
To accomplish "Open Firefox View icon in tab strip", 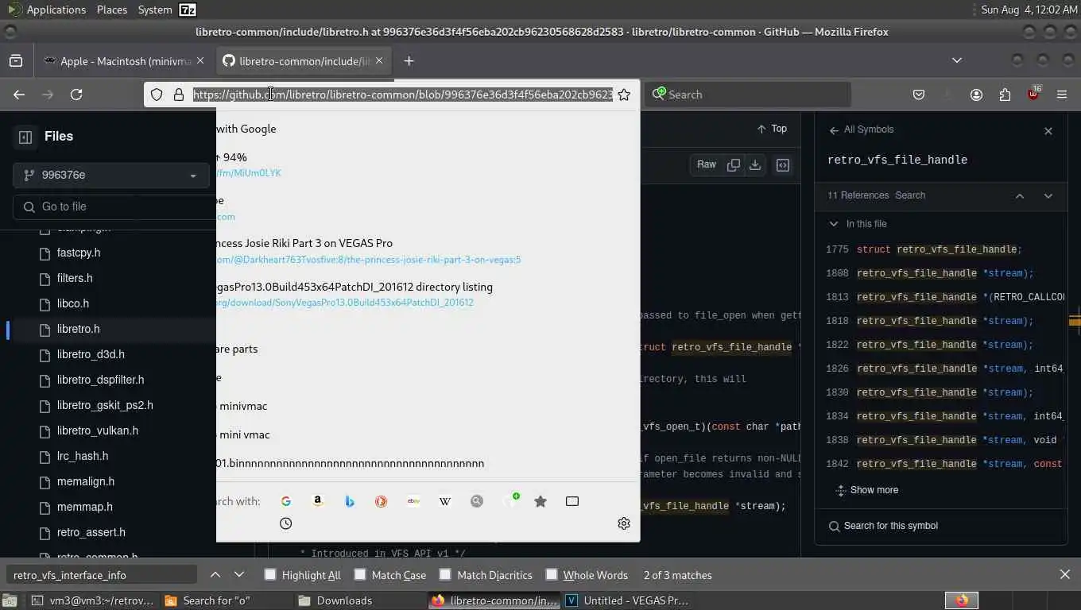I will point(16,60).
